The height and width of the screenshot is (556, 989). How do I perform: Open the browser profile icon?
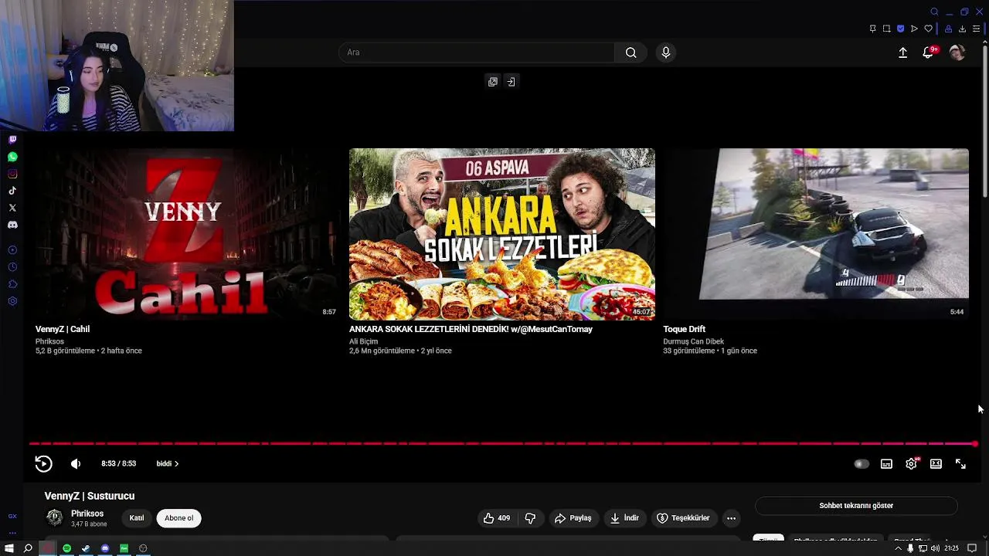click(948, 29)
